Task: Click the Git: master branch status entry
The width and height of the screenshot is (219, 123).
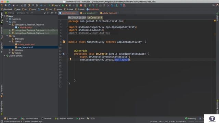Action: click(x=181, y=122)
